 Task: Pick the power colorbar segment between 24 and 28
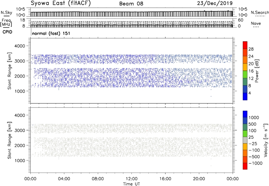pyautogui.click(x=245, y=53)
